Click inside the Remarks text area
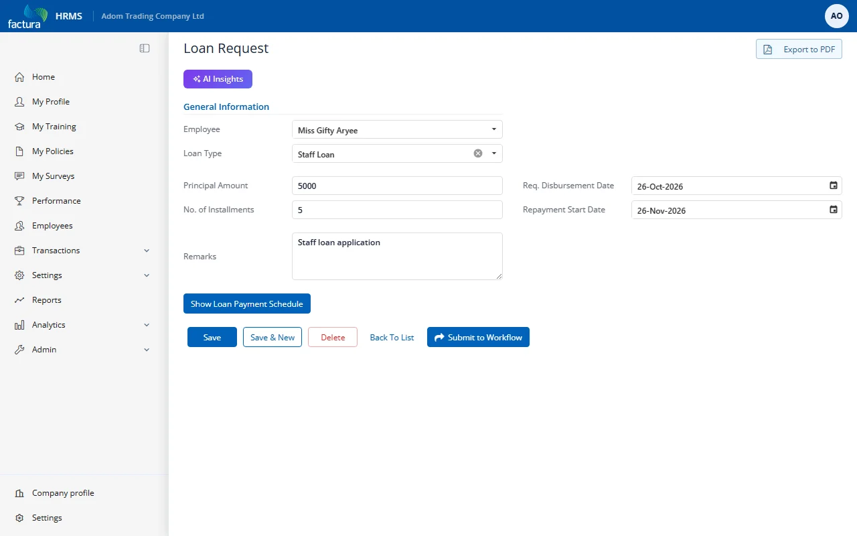 coord(397,256)
